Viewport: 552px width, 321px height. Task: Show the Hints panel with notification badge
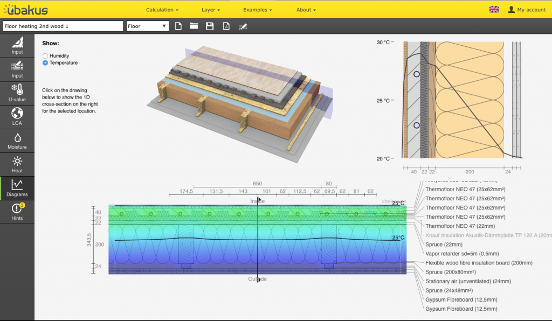coord(17,212)
